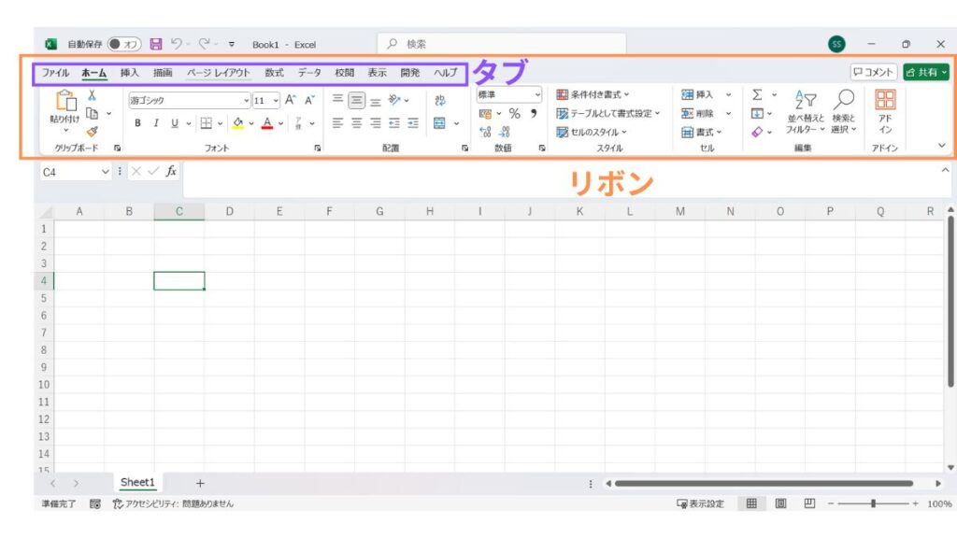The height and width of the screenshot is (538, 957).
Task: Click the decrease decimal icon
Action: pyautogui.click(x=505, y=132)
